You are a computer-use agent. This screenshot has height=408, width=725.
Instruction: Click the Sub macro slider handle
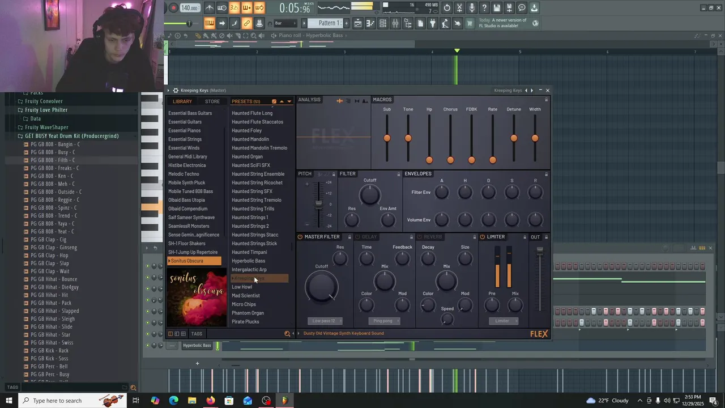click(387, 138)
